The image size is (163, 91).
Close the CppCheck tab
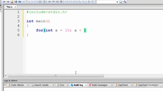click(132, 85)
